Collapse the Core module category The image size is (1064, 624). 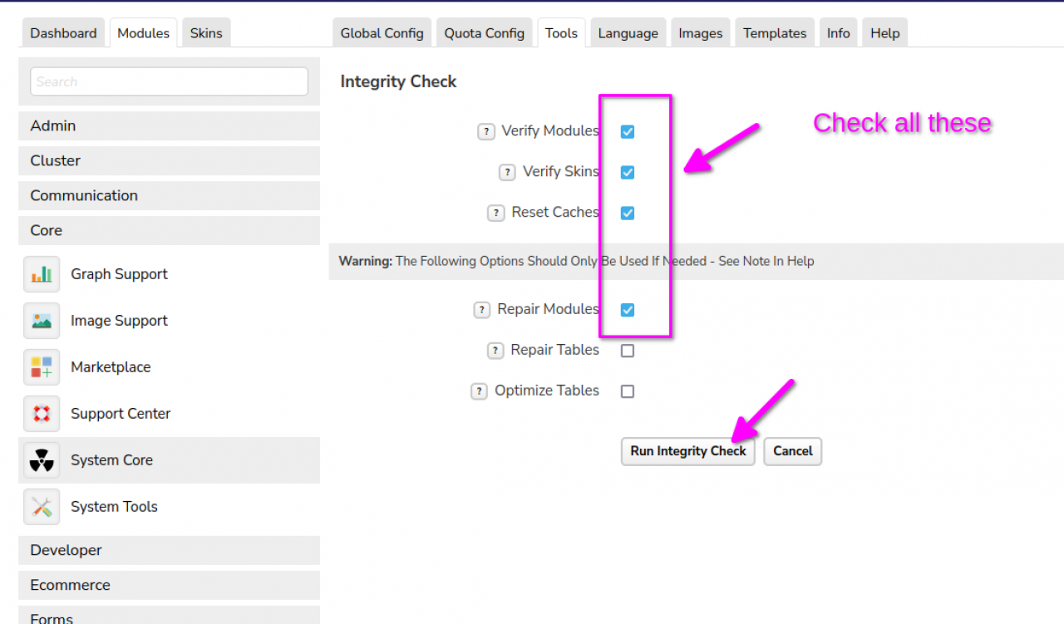click(169, 231)
